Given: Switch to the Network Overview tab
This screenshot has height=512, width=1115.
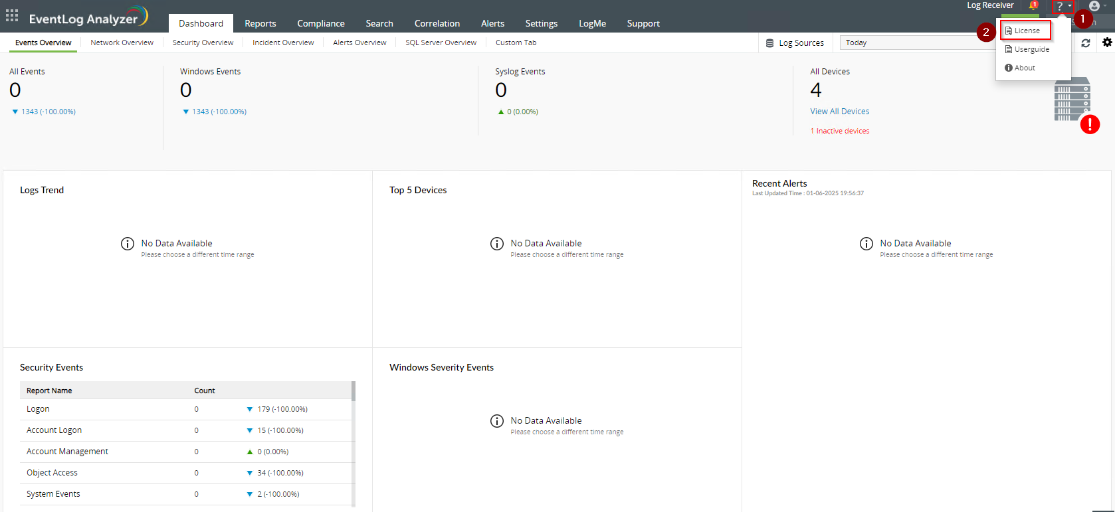Looking at the screenshot, I should click(x=122, y=43).
